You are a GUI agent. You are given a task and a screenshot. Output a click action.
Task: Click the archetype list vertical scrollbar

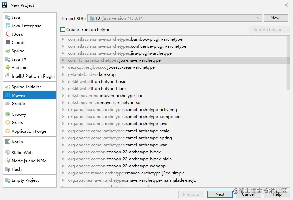click(288, 63)
